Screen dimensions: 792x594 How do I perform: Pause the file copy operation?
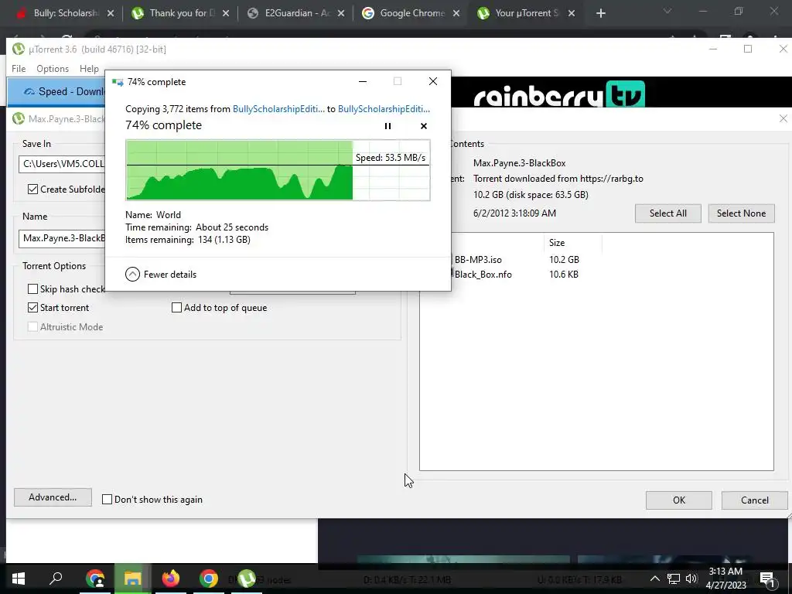[x=388, y=126]
